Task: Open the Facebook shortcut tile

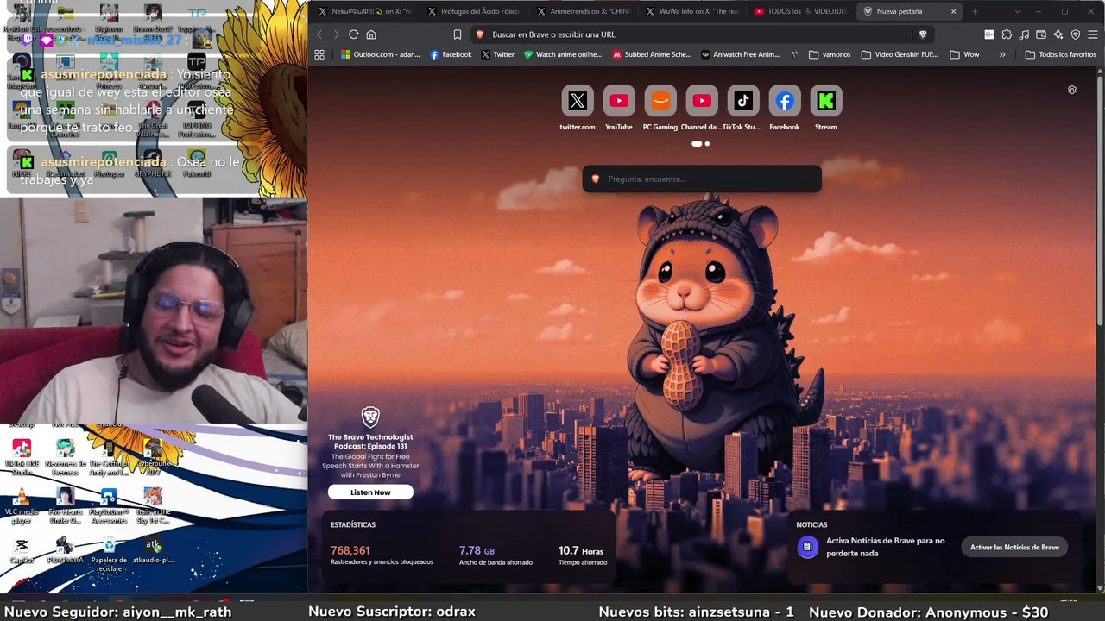Action: 785,101
